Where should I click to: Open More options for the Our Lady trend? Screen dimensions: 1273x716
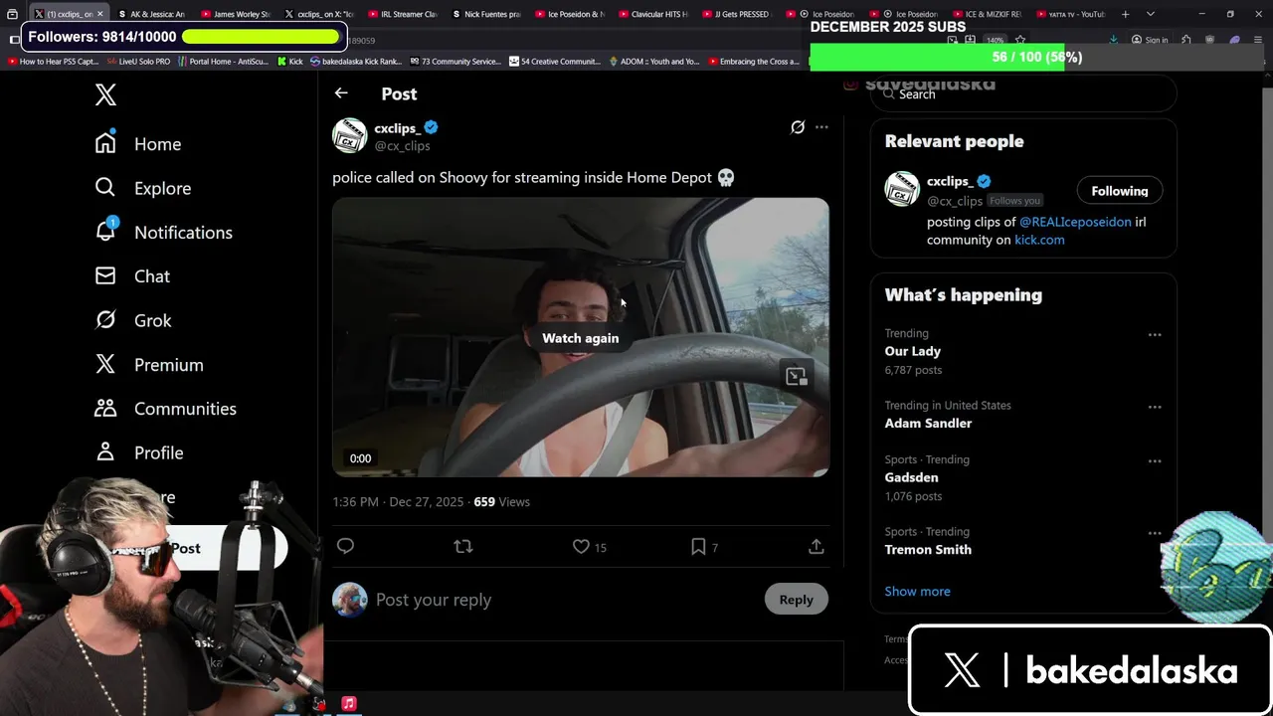click(x=1155, y=335)
